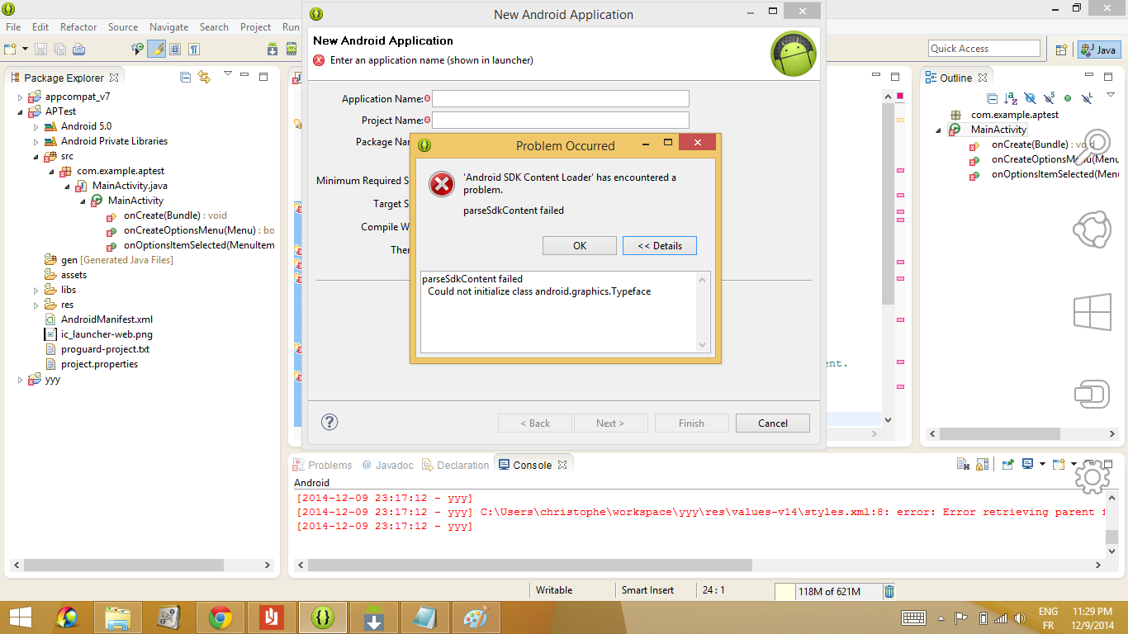Collapse the src folder
Image resolution: width=1128 pixels, height=634 pixels.
(36, 156)
